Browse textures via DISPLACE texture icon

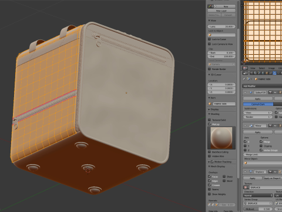point(246,187)
